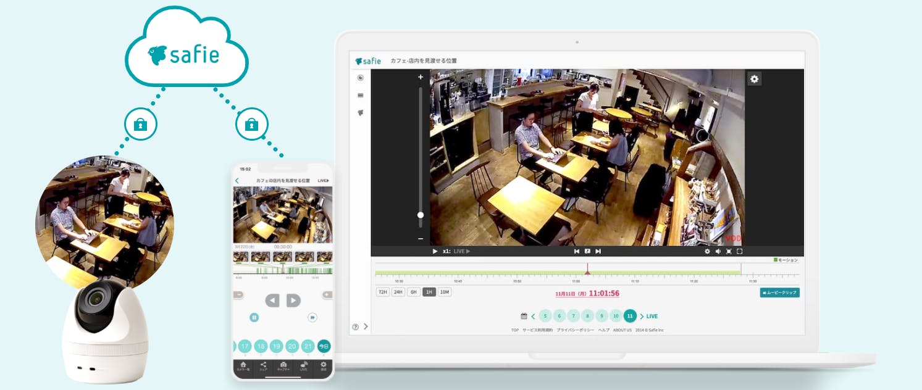Select the 24H timeline range
Image resolution: width=922 pixels, height=390 pixels.
pos(398,292)
